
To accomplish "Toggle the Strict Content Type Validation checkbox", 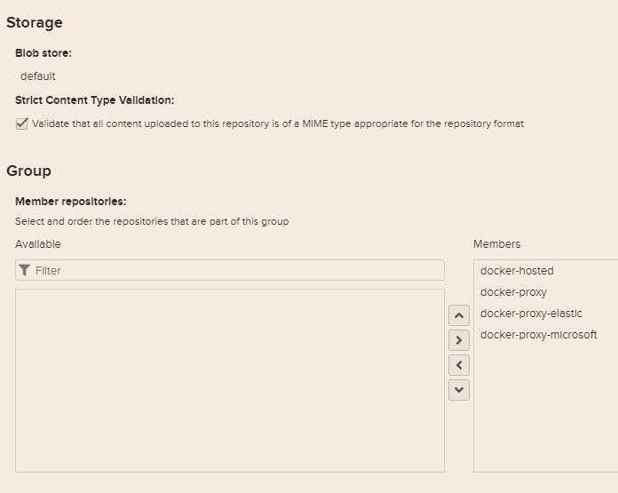I will pyautogui.click(x=22, y=123).
